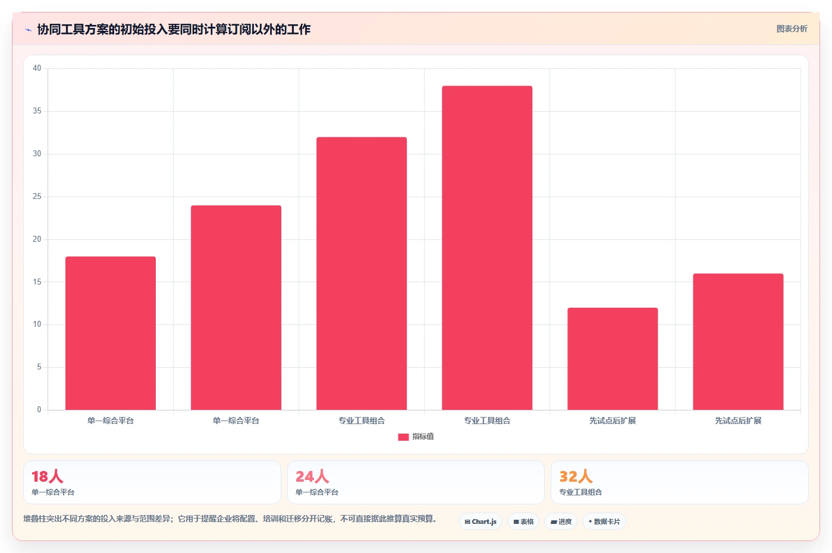The width and height of the screenshot is (832, 553).
Task: Click the 数据卡片 tag
Action: tap(604, 522)
